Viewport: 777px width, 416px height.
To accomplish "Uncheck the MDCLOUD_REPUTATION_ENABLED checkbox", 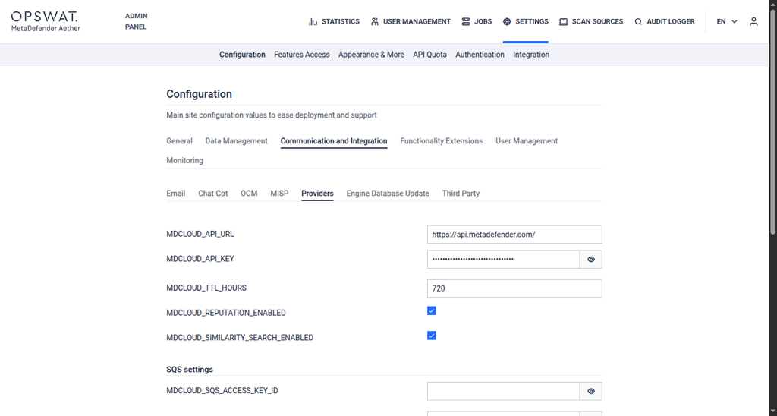I will pyautogui.click(x=432, y=311).
